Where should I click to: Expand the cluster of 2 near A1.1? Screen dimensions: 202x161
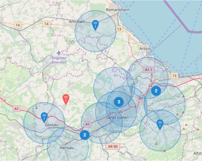[x=156, y=91]
